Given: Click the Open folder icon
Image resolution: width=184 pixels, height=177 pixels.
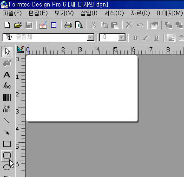Looking at the screenshot, I should tap(18, 25).
